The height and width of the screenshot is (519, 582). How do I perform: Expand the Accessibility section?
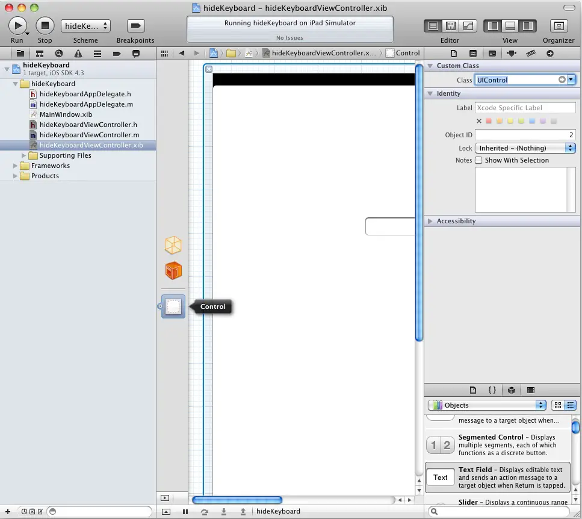point(430,221)
